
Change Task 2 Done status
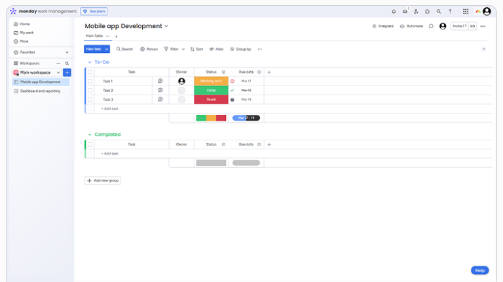(x=211, y=91)
